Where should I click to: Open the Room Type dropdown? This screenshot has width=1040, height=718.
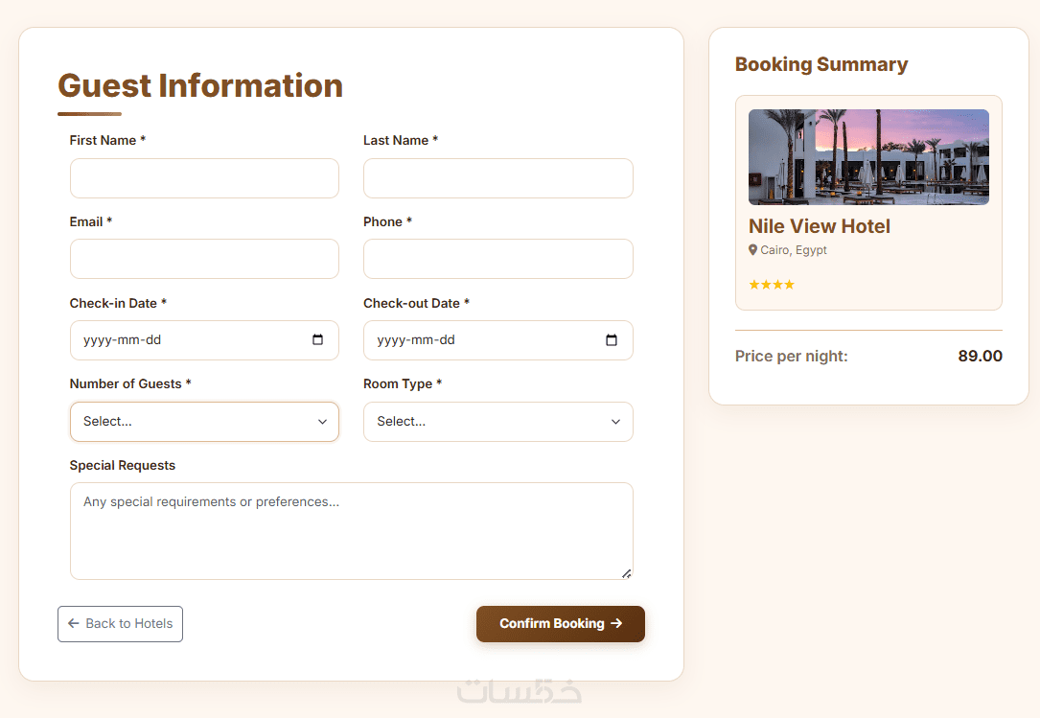tap(497, 422)
